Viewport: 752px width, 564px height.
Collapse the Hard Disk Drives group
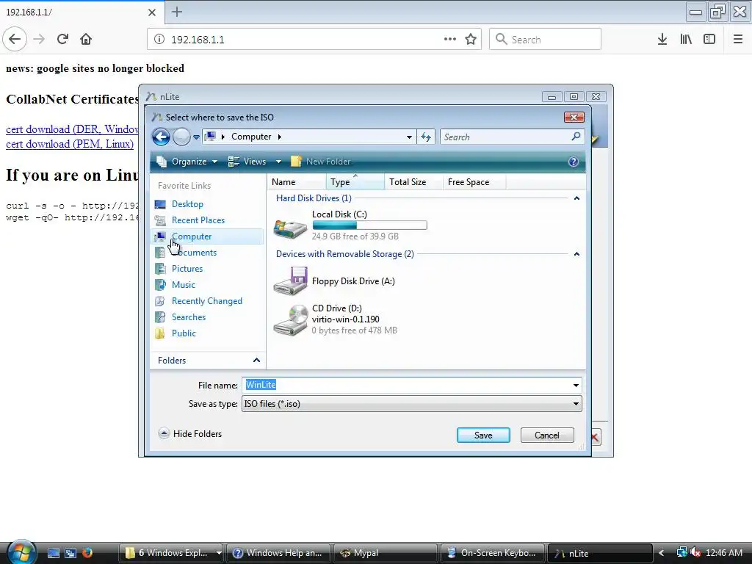click(x=576, y=198)
